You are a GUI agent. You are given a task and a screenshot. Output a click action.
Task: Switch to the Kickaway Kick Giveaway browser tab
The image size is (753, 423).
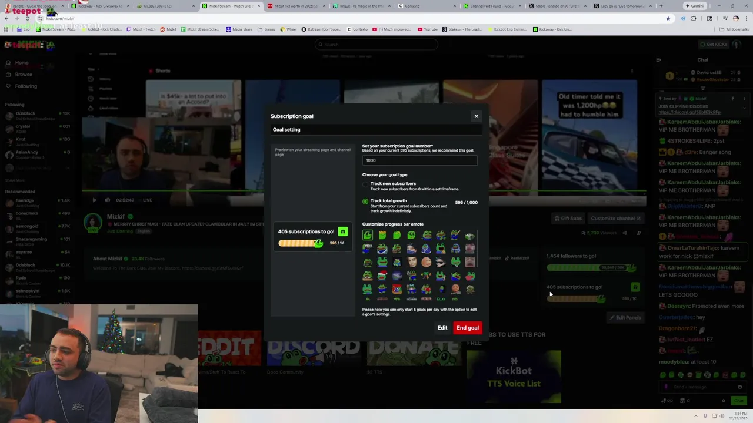tap(99, 6)
